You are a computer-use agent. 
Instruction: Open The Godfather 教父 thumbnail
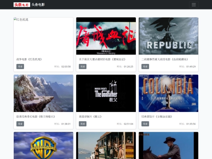(x=106, y=93)
